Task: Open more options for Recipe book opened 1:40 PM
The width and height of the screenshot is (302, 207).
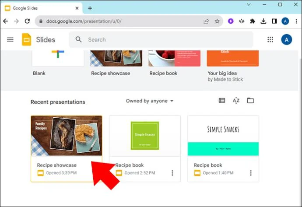Action: (251, 173)
